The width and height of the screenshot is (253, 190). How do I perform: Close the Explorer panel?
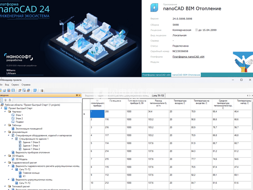coord(79,95)
